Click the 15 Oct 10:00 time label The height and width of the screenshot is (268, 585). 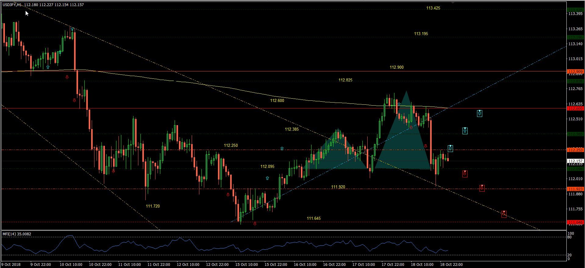(246, 265)
